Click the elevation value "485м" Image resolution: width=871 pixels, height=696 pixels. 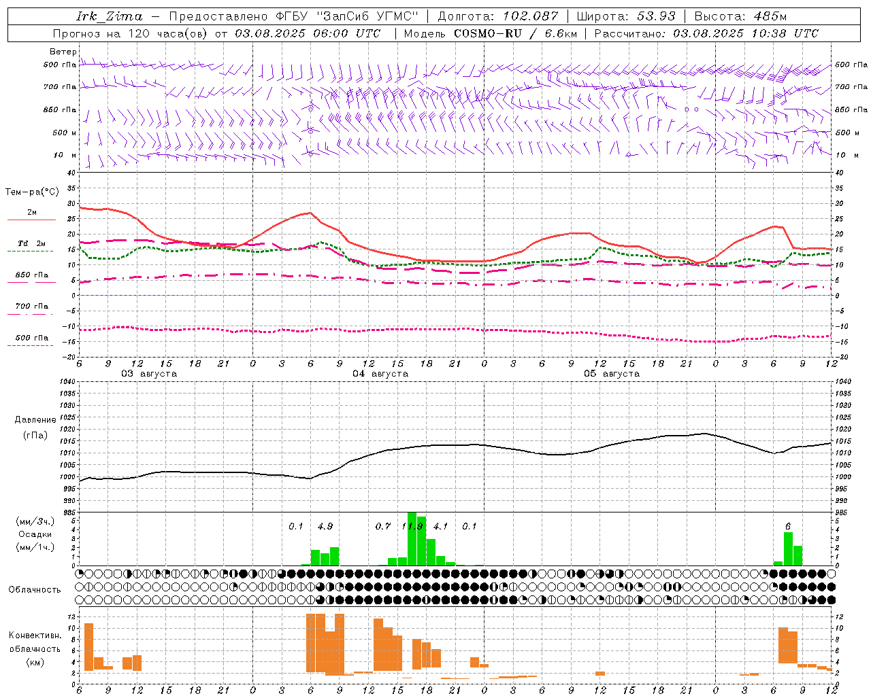point(770,16)
